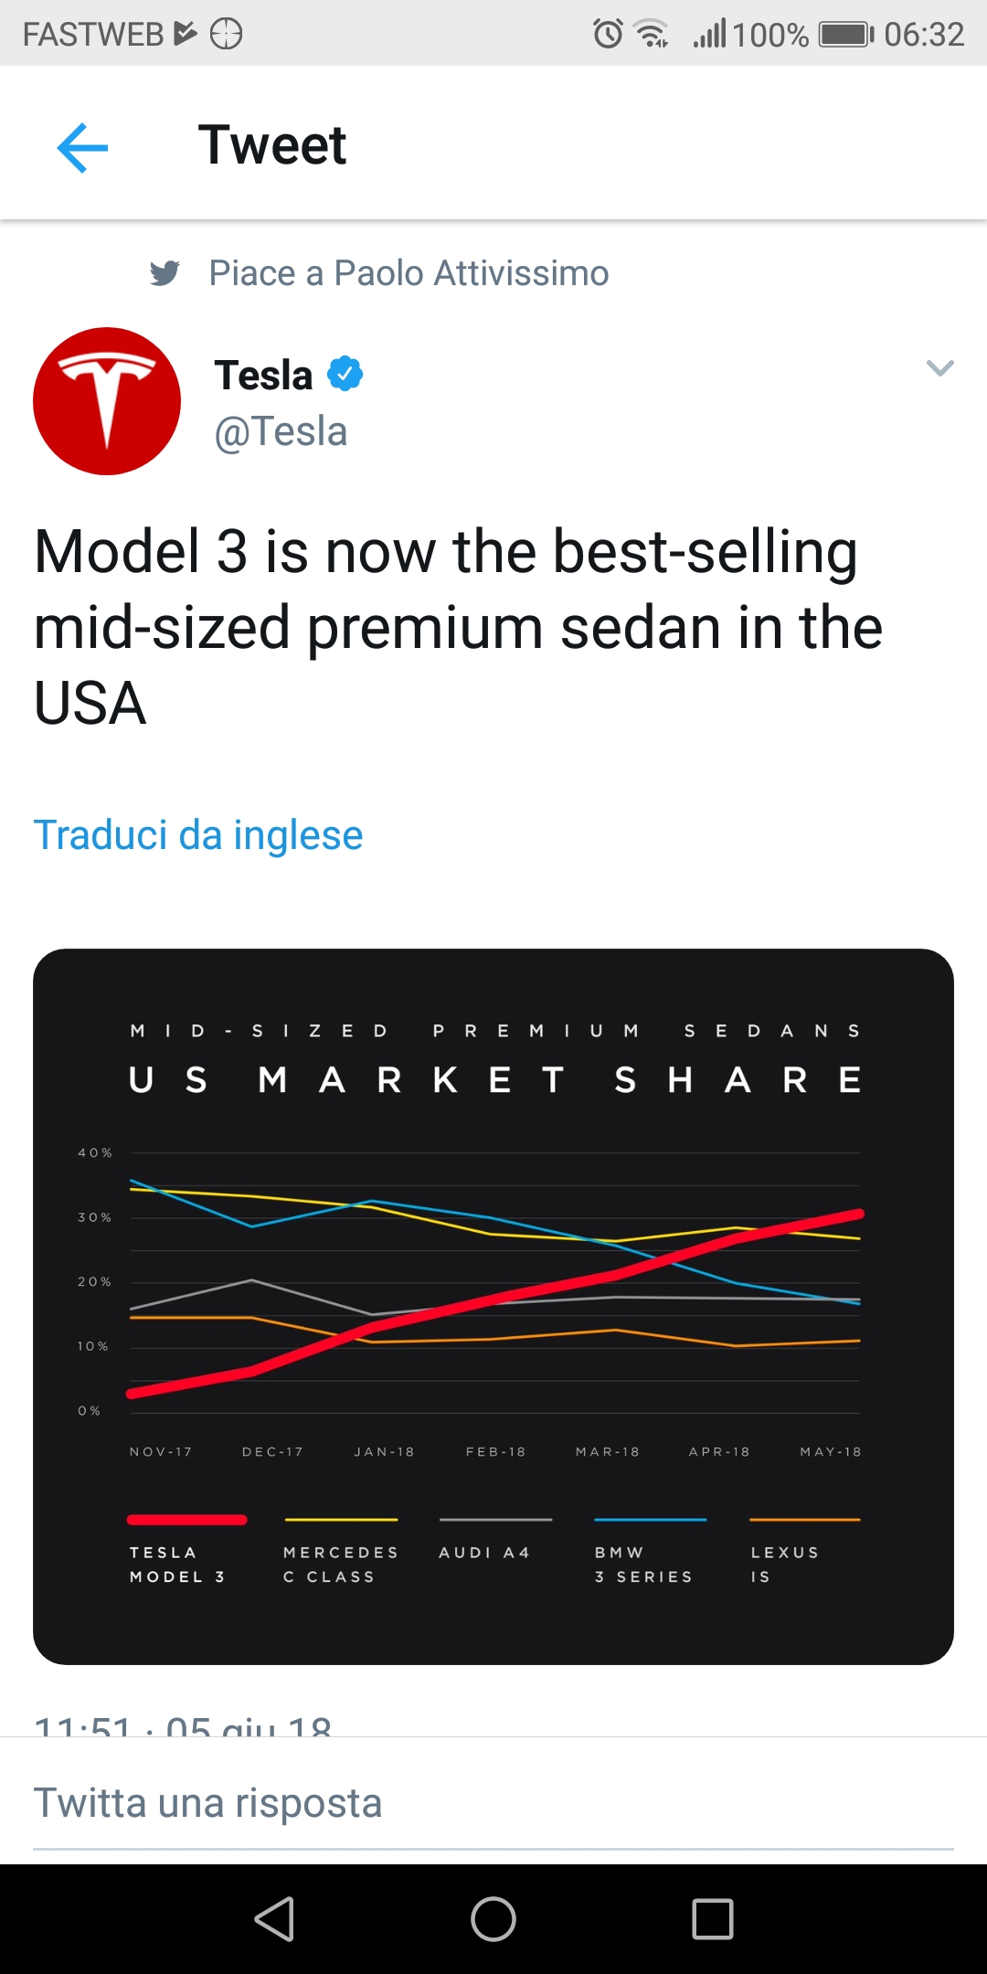Open Tesla's profile via the red avatar
This screenshot has height=1974, width=987.
pyautogui.click(x=106, y=401)
